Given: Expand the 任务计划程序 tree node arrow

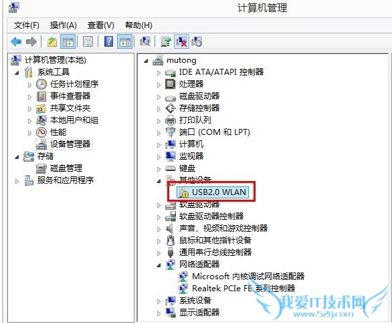Looking at the screenshot, I should (29, 85).
